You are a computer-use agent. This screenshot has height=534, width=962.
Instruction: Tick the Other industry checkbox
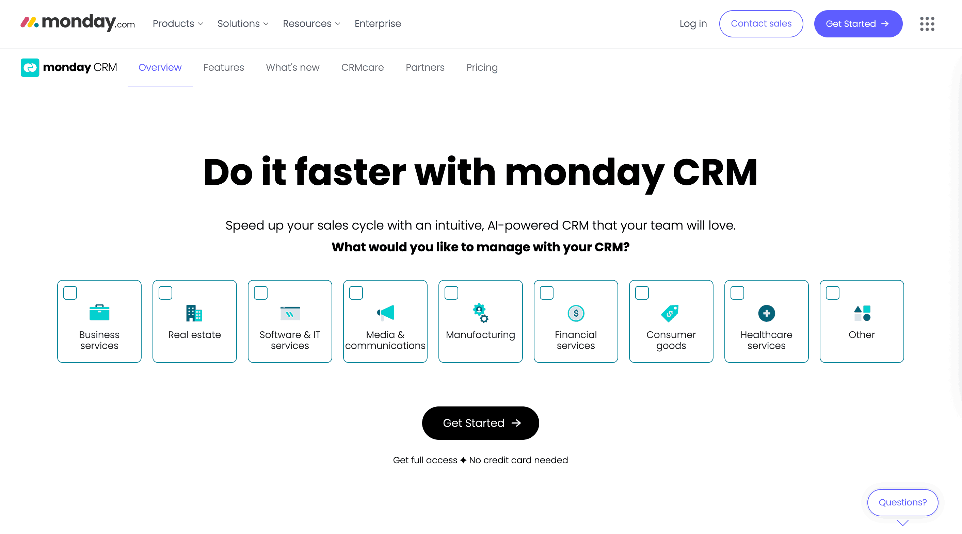click(x=832, y=293)
